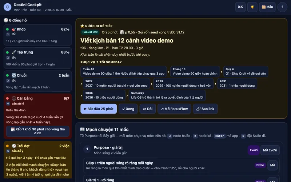291x182 pixels.
Task: Open the ⌘K command palette button
Action: [240, 7]
